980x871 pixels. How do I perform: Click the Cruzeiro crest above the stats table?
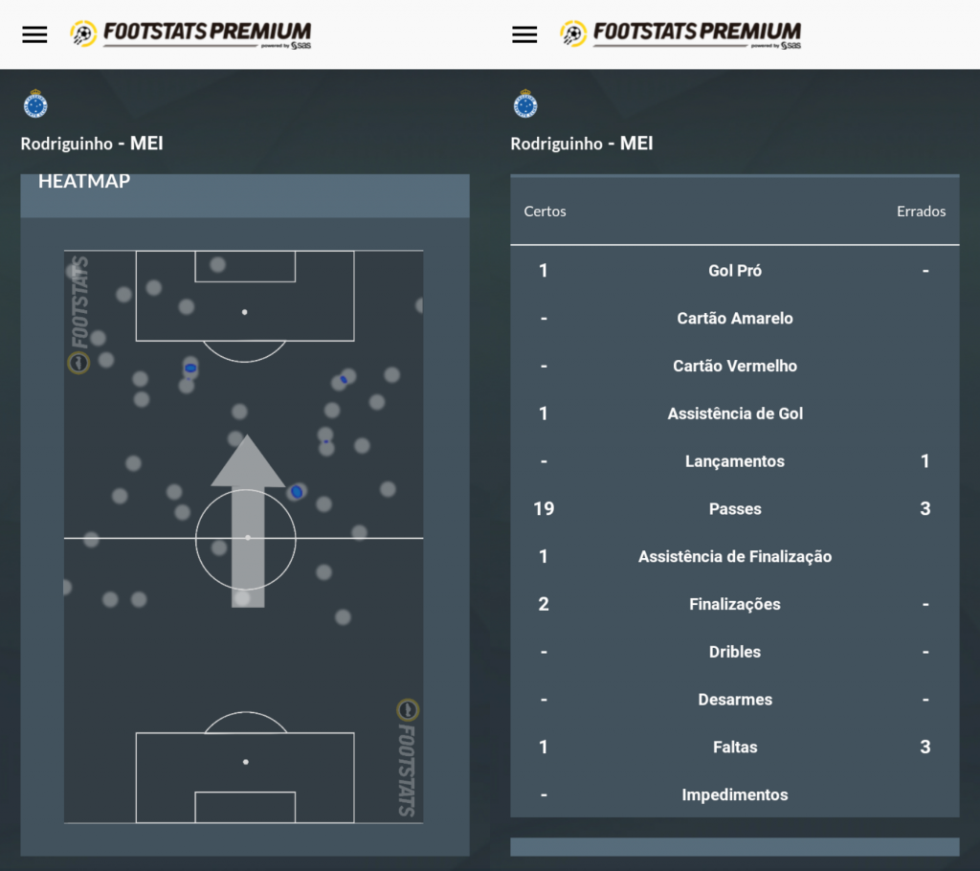pyautogui.click(x=525, y=103)
